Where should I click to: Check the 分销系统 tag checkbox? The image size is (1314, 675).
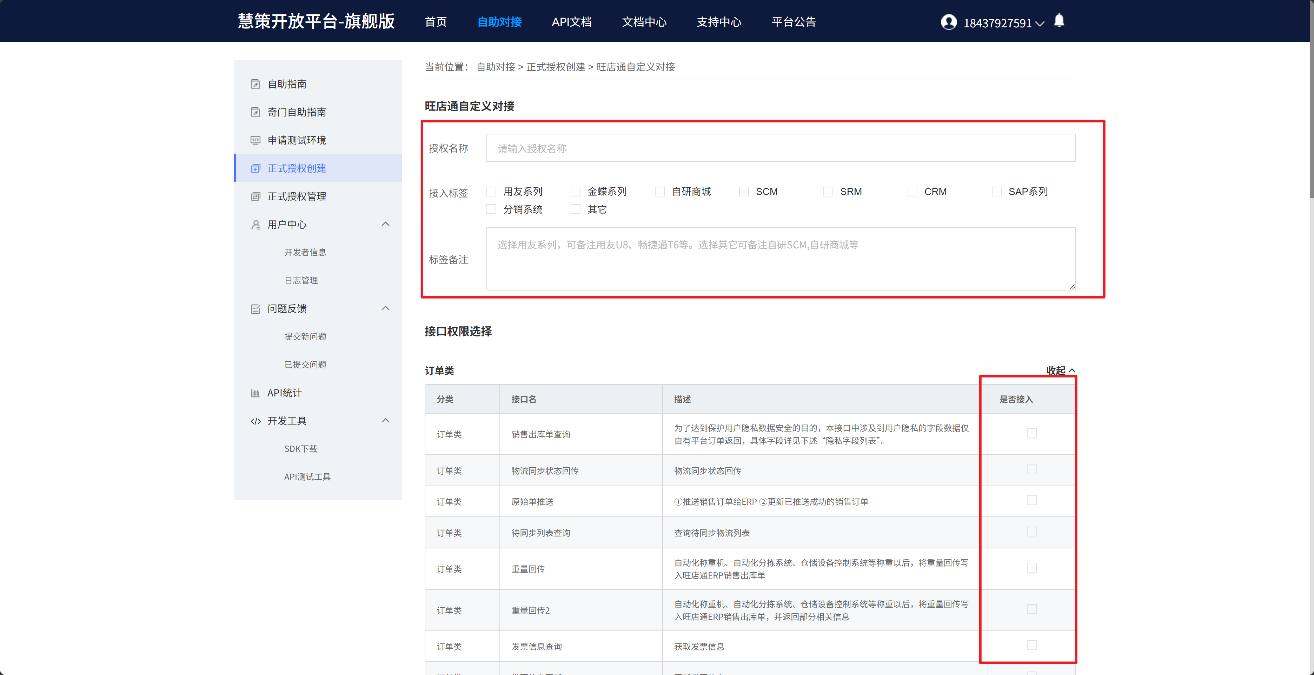[x=491, y=209]
